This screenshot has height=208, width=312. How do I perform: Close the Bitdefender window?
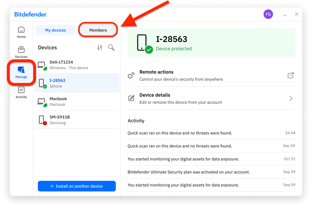tap(296, 14)
